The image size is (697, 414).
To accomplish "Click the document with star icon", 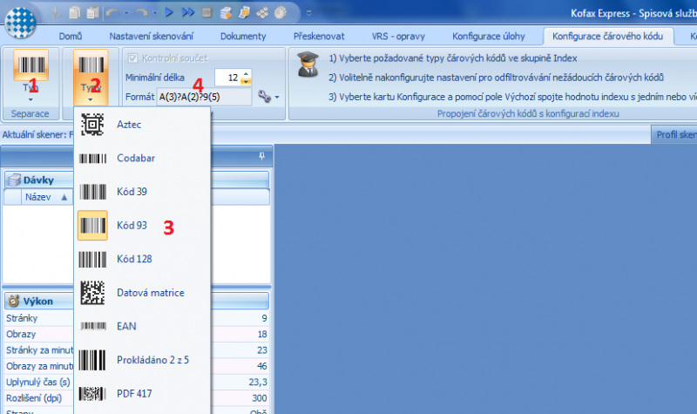I will tap(244, 13).
